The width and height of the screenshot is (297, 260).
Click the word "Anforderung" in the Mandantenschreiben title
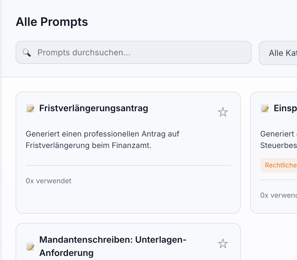click(x=66, y=253)
